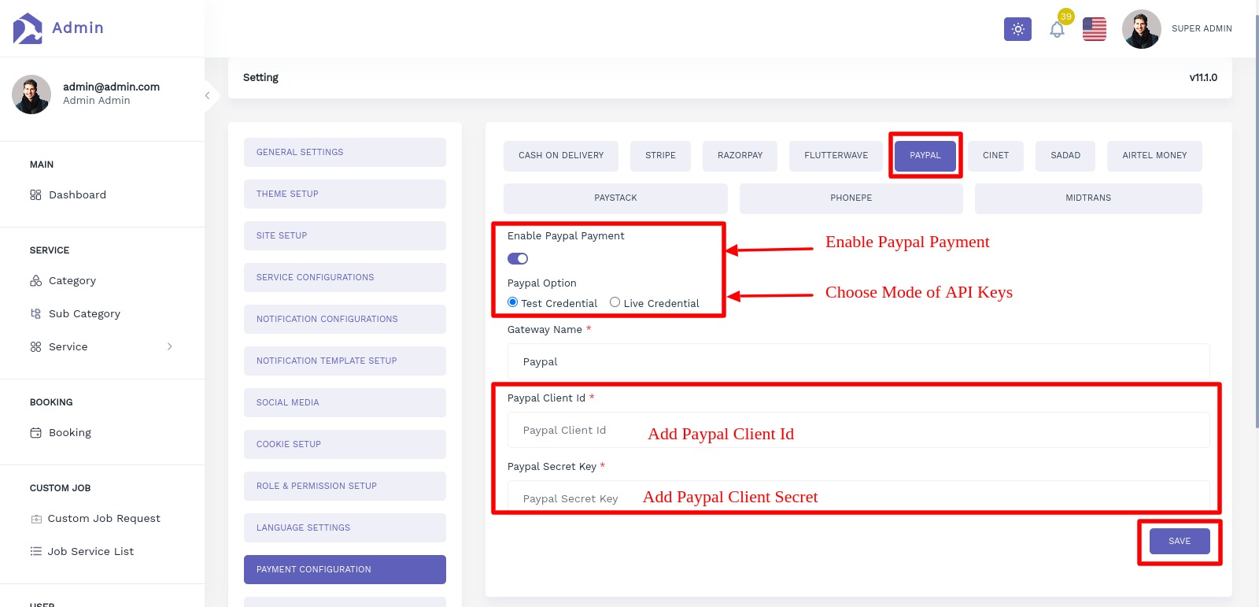Switch to the Phonepe tab

point(851,198)
